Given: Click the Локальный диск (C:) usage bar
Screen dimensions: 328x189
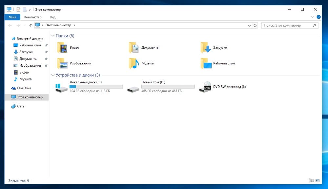Looking at the screenshot, I should click(96, 86).
